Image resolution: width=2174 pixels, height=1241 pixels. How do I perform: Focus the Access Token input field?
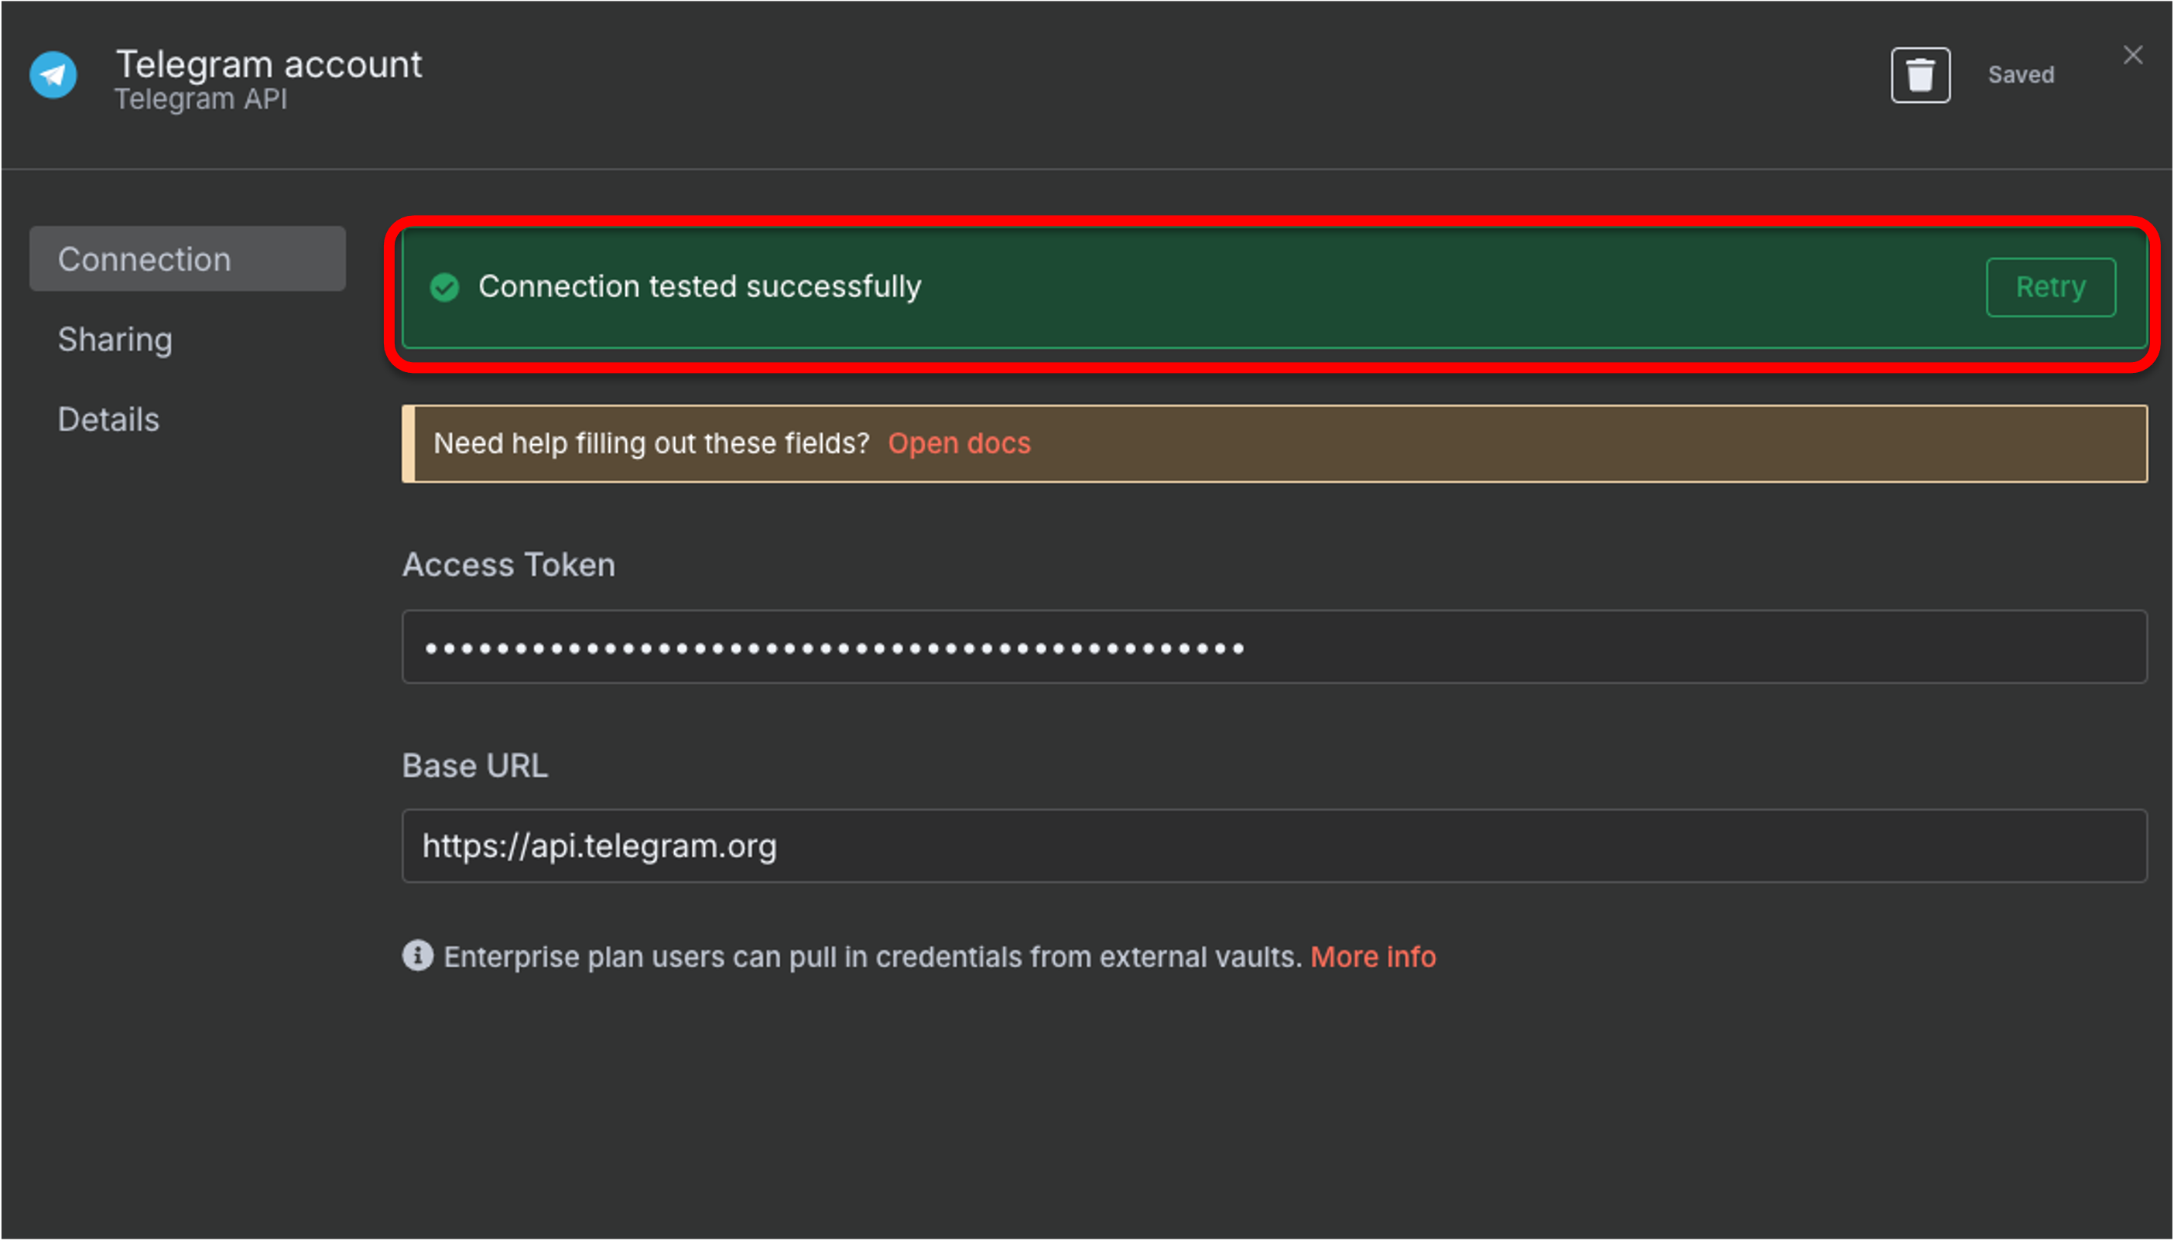pyautogui.click(x=1274, y=647)
